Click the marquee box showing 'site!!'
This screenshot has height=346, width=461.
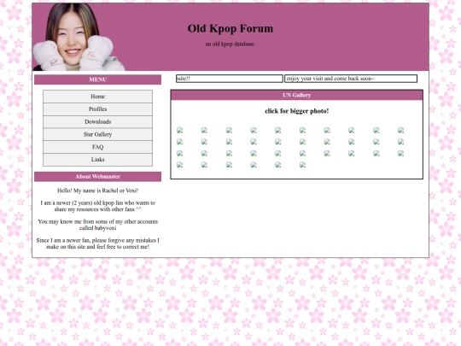pos(230,79)
